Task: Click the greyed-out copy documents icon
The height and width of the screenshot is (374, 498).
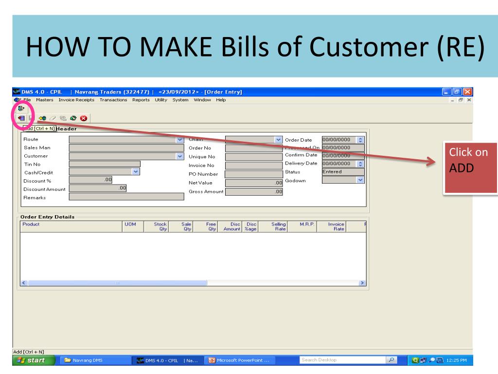Action: (63, 118)
